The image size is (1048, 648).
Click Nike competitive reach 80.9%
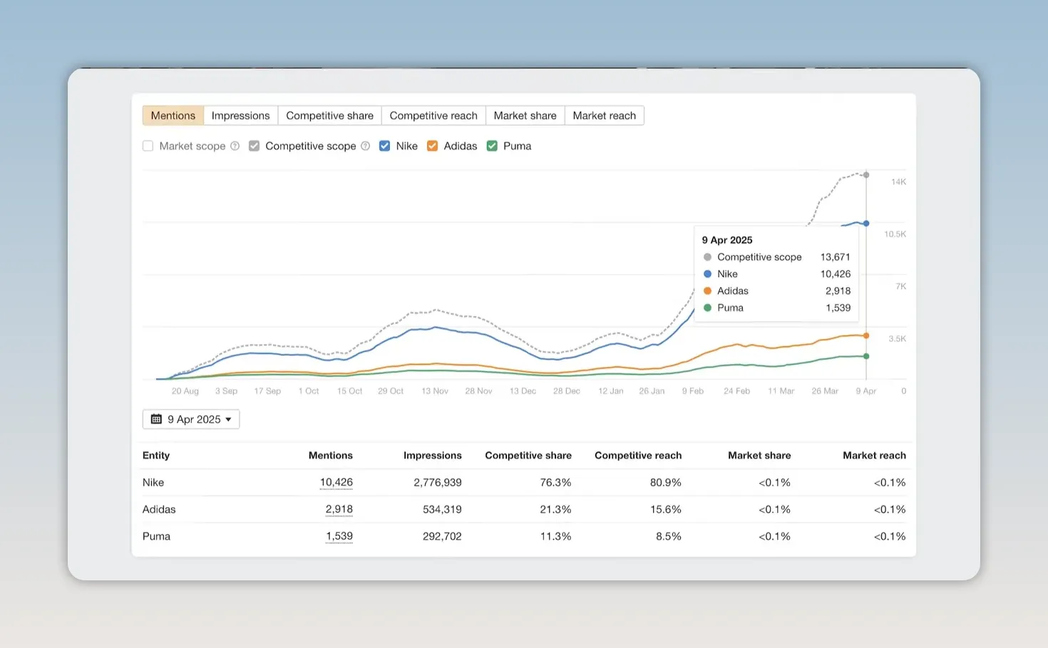click(665, 482)
